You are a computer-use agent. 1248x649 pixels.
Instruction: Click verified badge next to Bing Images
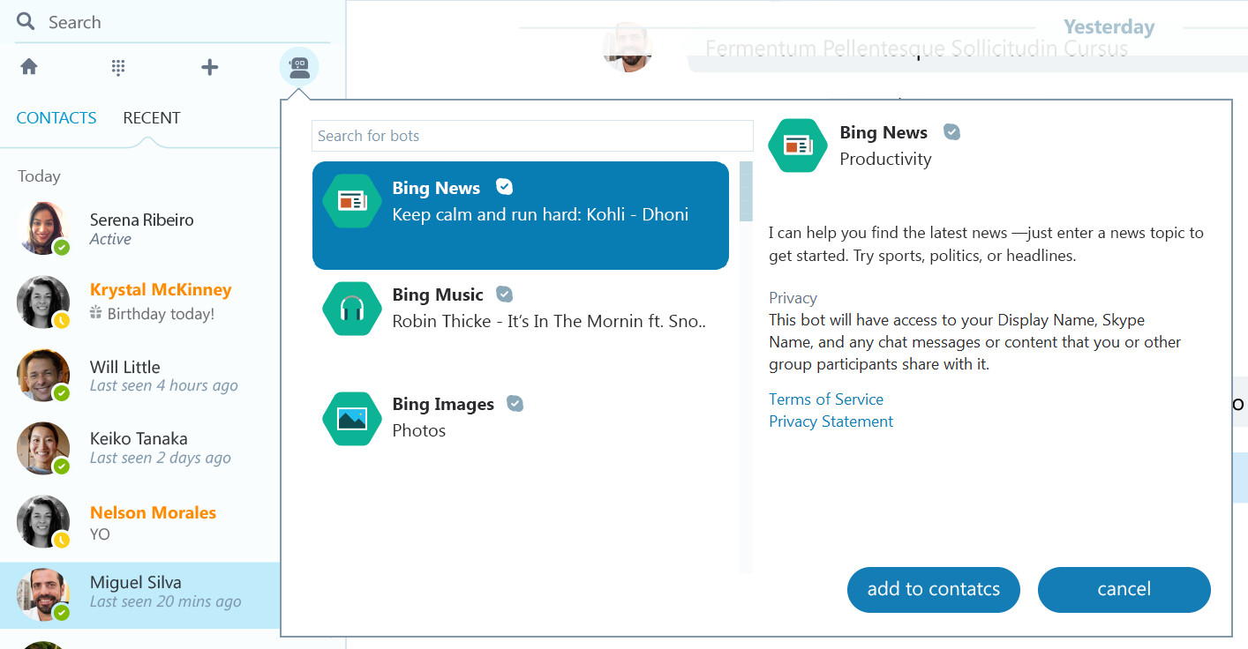[515, 404]
